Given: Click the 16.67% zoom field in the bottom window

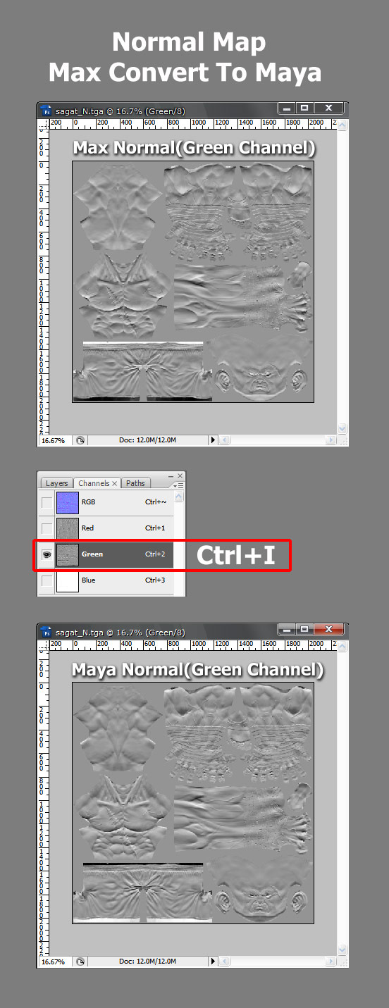Looking at the screenshot, I should 55,962.
